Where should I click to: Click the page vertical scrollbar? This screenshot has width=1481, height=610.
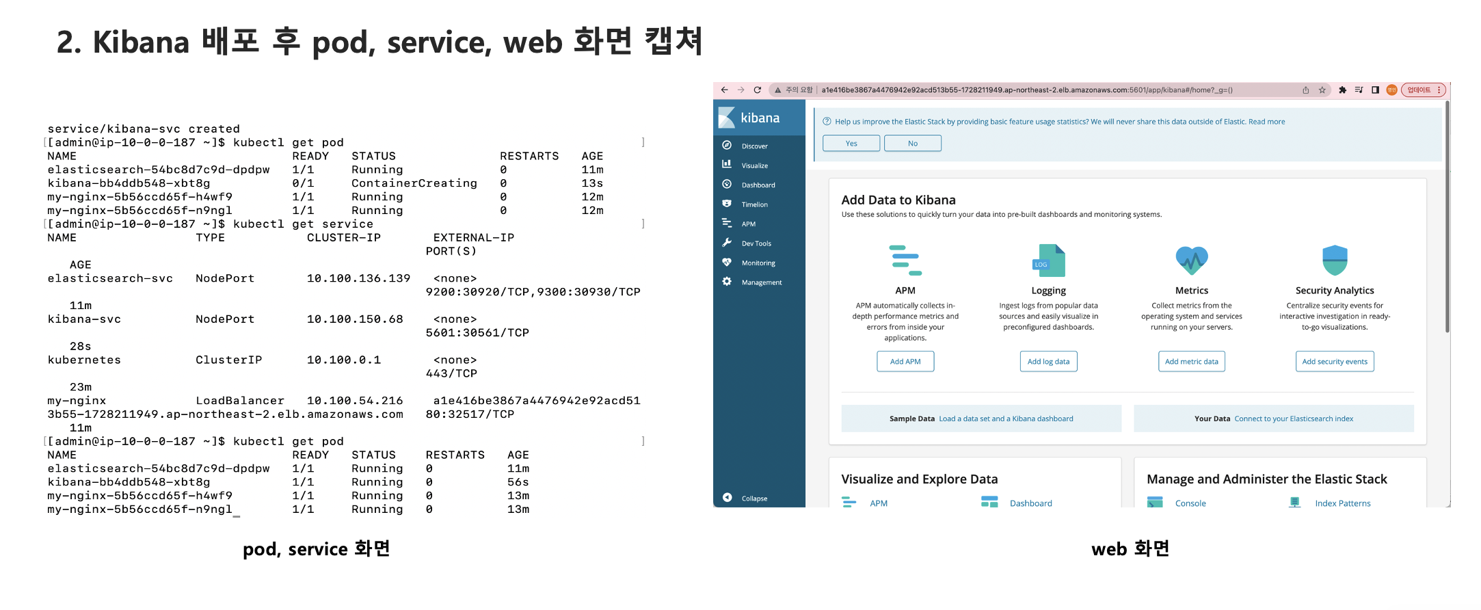point(1447,216)
